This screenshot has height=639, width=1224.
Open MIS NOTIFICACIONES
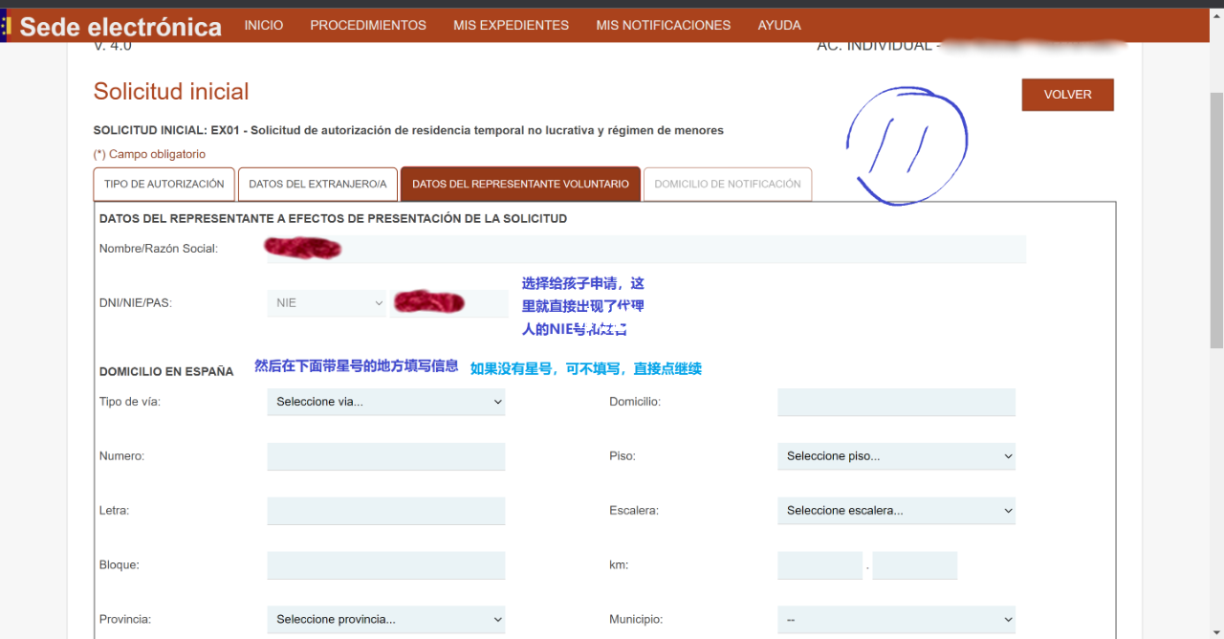663,26
